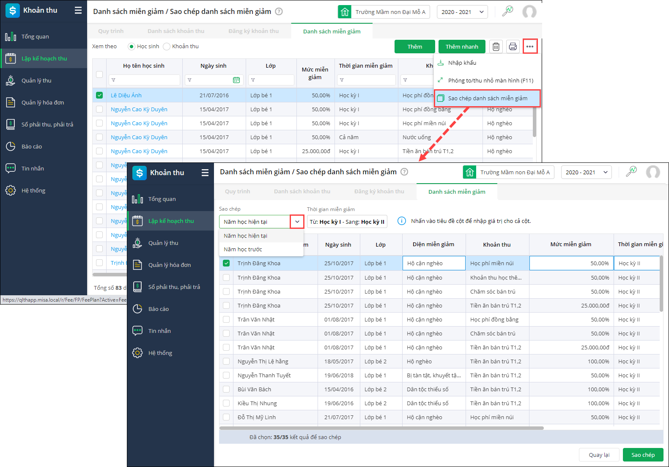Click the hamburger menu in the front window sidebar
The height and width of the screenshot is (467, 669).
[205, 173]
